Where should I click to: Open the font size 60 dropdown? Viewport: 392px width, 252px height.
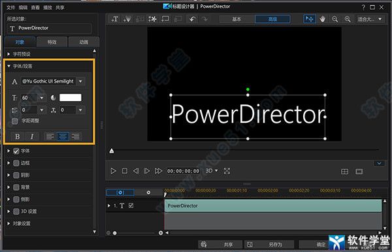(x=42, y=98)
